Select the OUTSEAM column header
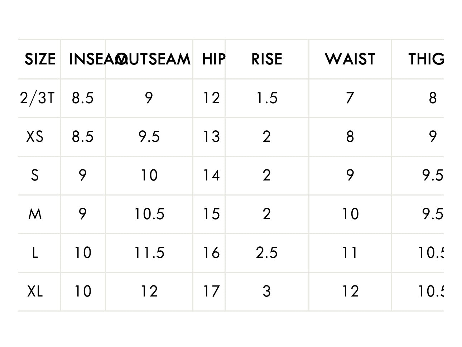The width and height of the screenshot is (462, 347). click(x=154, y=59)
